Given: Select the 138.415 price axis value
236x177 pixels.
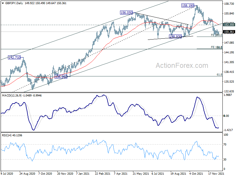Looking at the screenshot, I should click(x=229, y=72).
